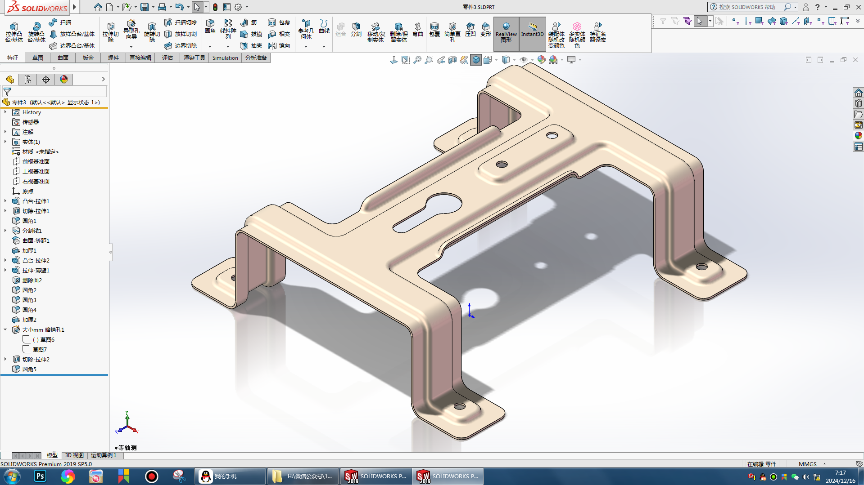Toggle Instant3D mode
The height and width of the screenshot is (485, 864).
(x=533, y=33)
